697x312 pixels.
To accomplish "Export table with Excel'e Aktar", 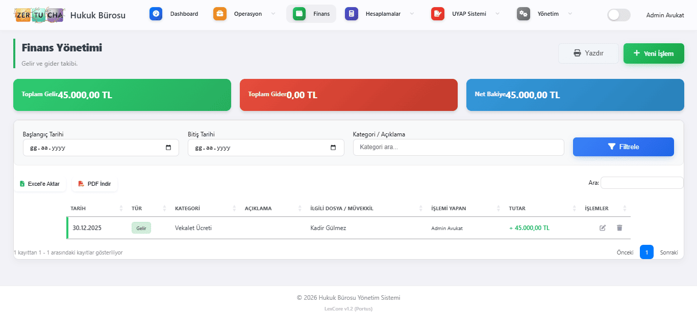I will (40, 184).
